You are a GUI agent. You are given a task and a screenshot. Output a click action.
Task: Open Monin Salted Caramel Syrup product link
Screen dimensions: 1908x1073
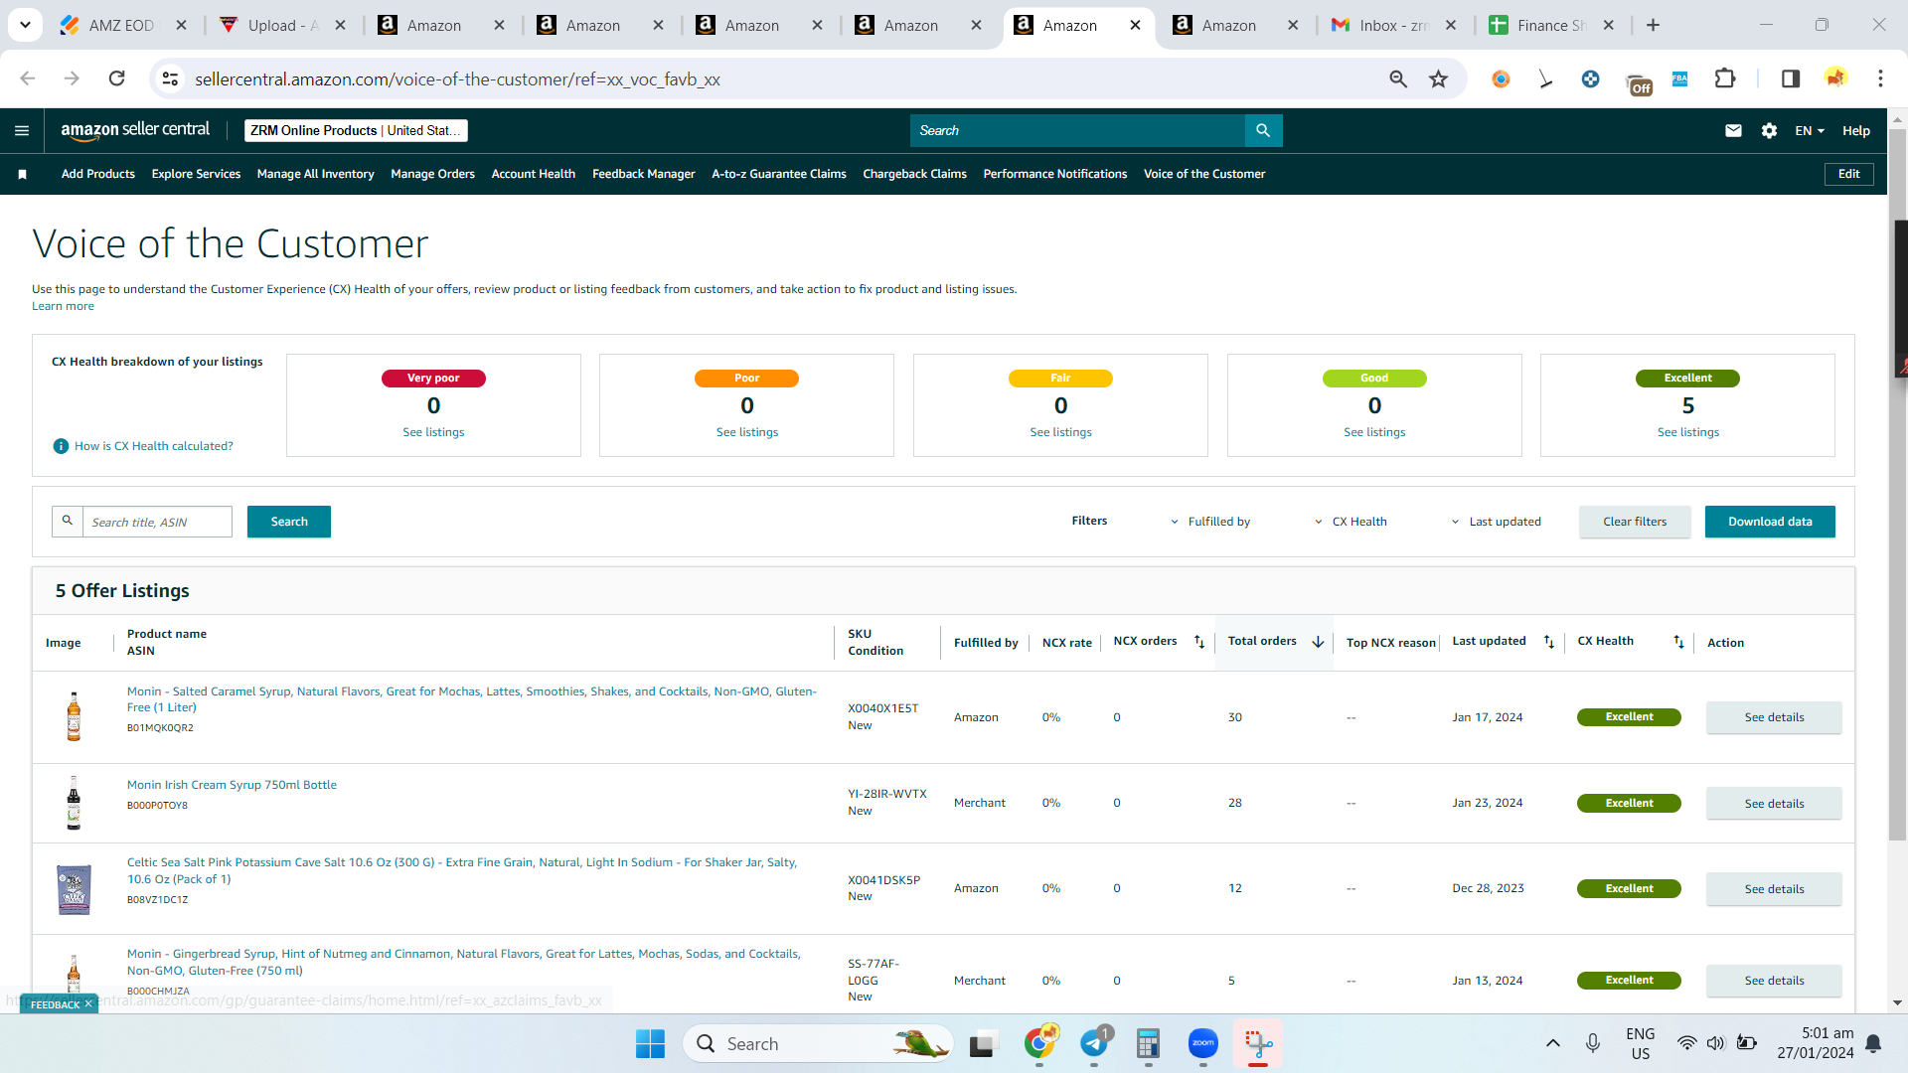click(472, 699)
